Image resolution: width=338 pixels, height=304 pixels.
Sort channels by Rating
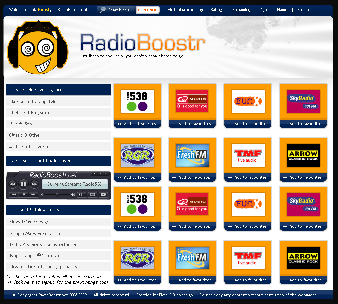pyautogui.click(x=216, y=10)
